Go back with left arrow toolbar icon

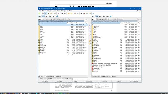62,13
